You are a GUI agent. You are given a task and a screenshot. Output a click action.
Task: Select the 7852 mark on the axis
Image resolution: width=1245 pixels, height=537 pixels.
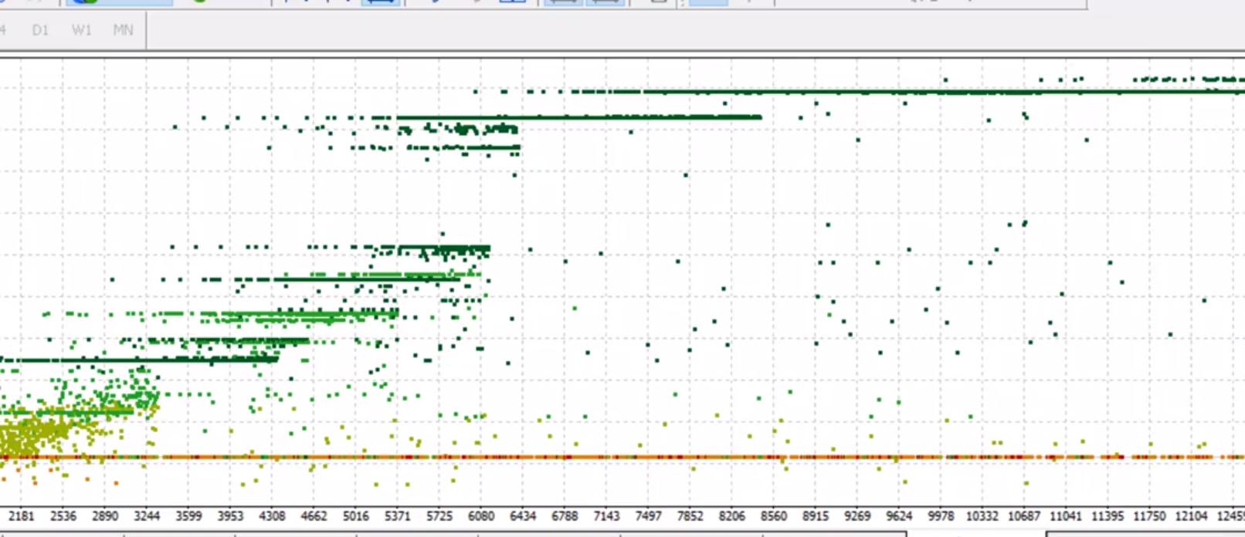click(x=690, y=515)
